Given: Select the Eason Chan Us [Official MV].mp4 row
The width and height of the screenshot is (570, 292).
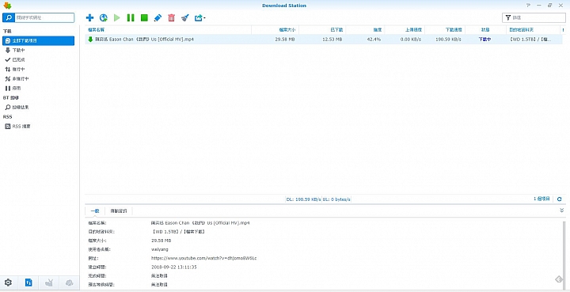Looking at the screenshot, I should click(324, 40).
